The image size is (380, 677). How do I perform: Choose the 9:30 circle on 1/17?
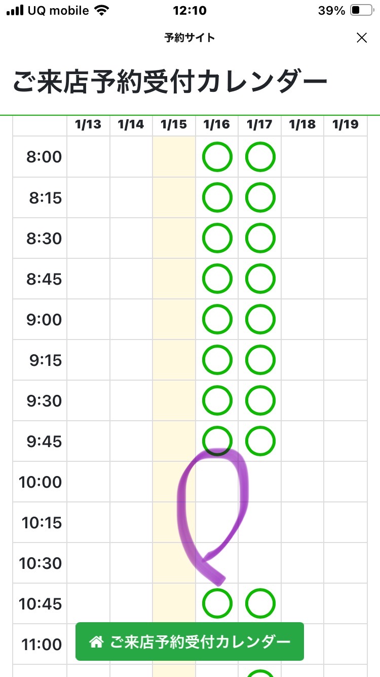point(260,400)
